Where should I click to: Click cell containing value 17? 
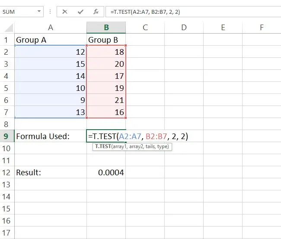106,76
